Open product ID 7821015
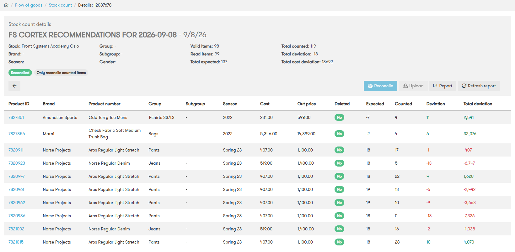This screenshot has height=252, width=515. click(x=16, y=242)
